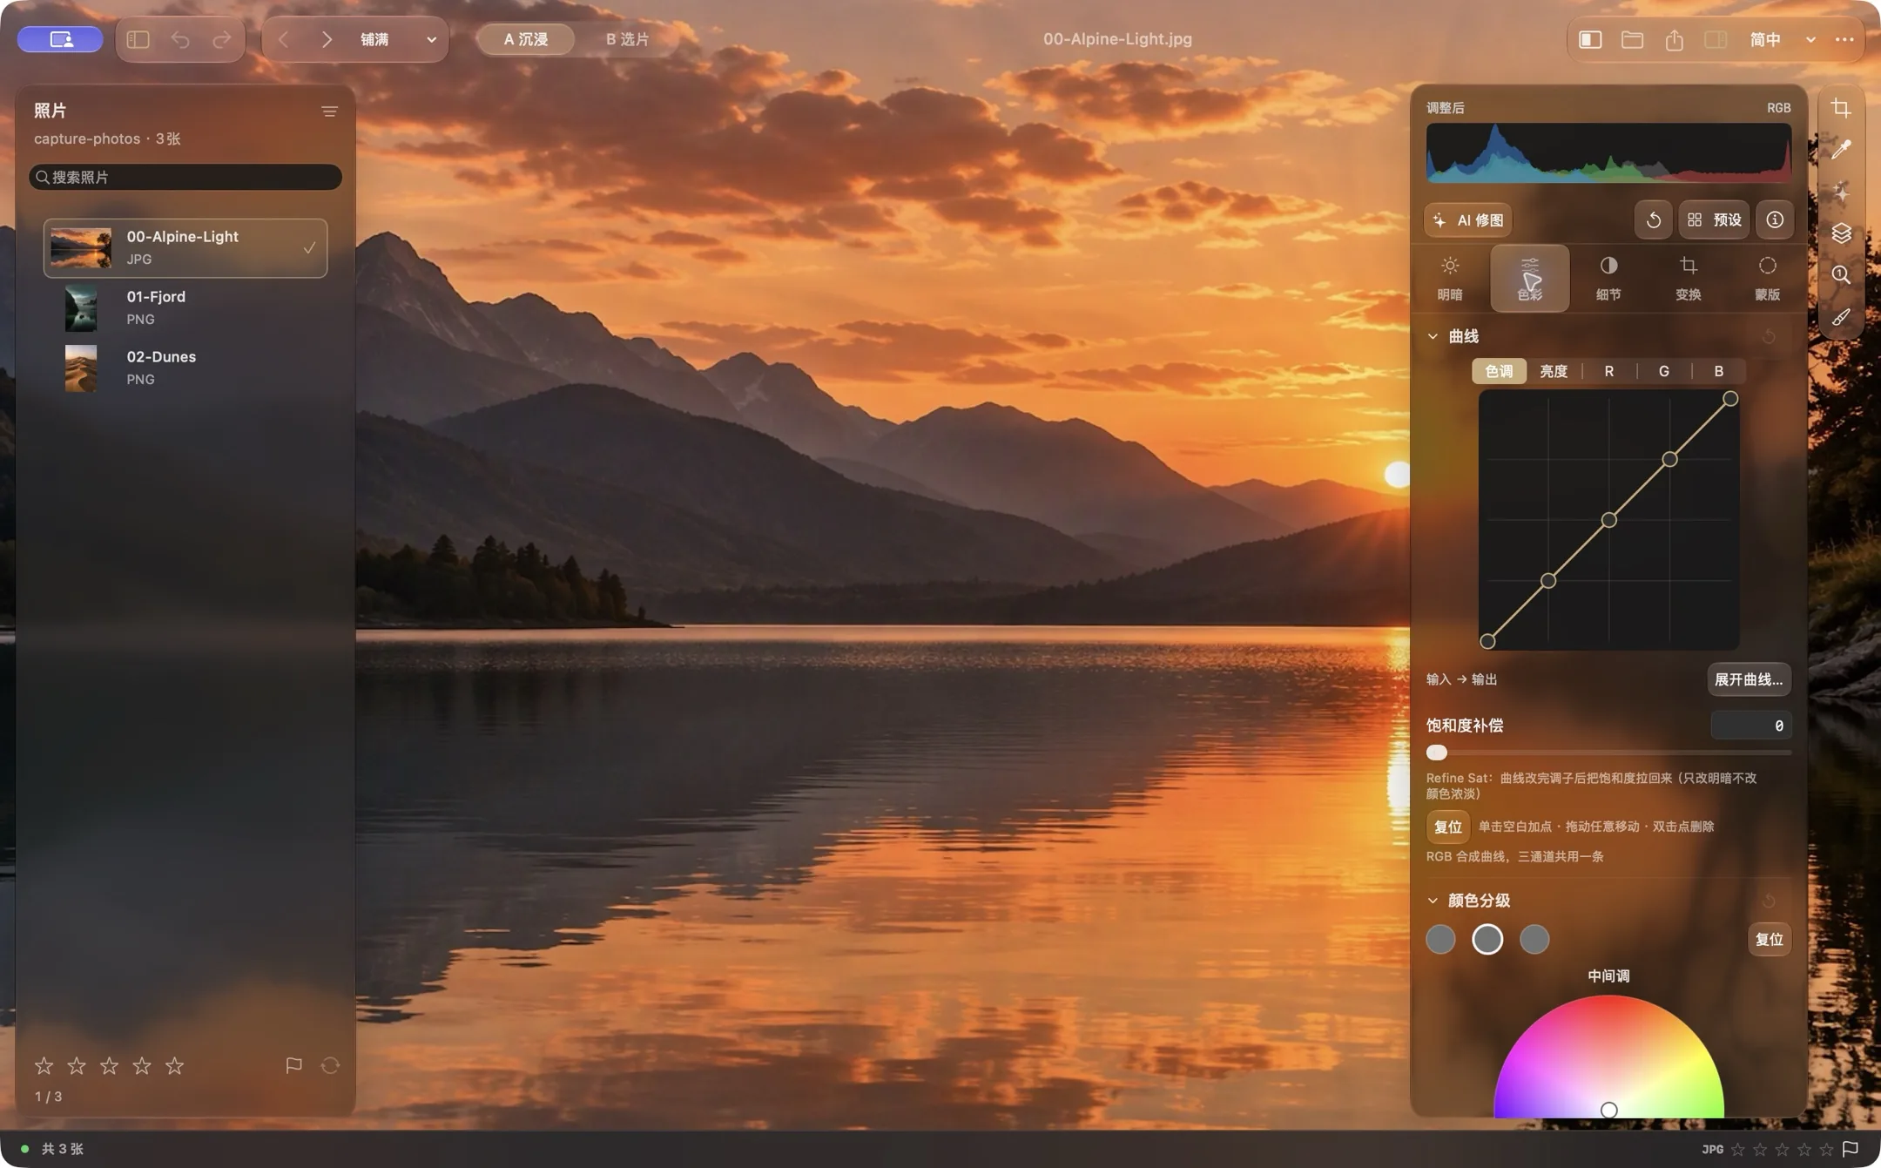
Task: Open the photo list filter menu icon
Action: pos(329,111)
